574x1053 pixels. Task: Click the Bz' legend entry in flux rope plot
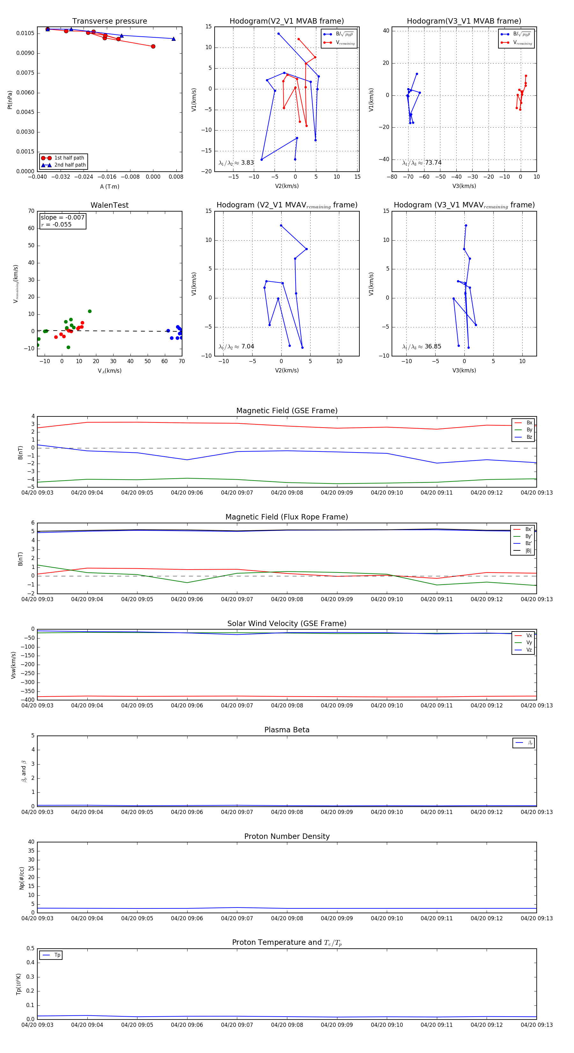pyautogui.click(x=523, y=543)
